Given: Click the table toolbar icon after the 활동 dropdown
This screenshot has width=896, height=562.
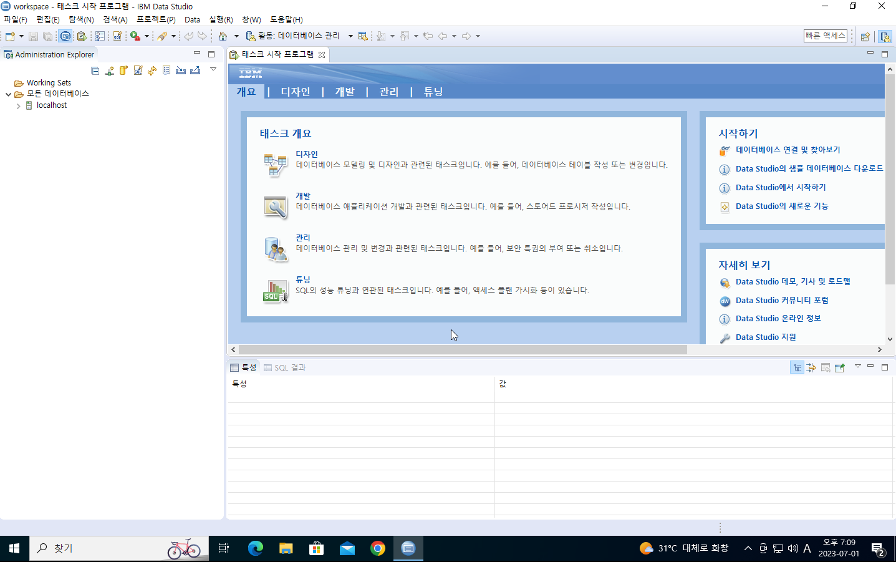Looking at the screenshot, I should pyautogui.click(x=363, y=36).
